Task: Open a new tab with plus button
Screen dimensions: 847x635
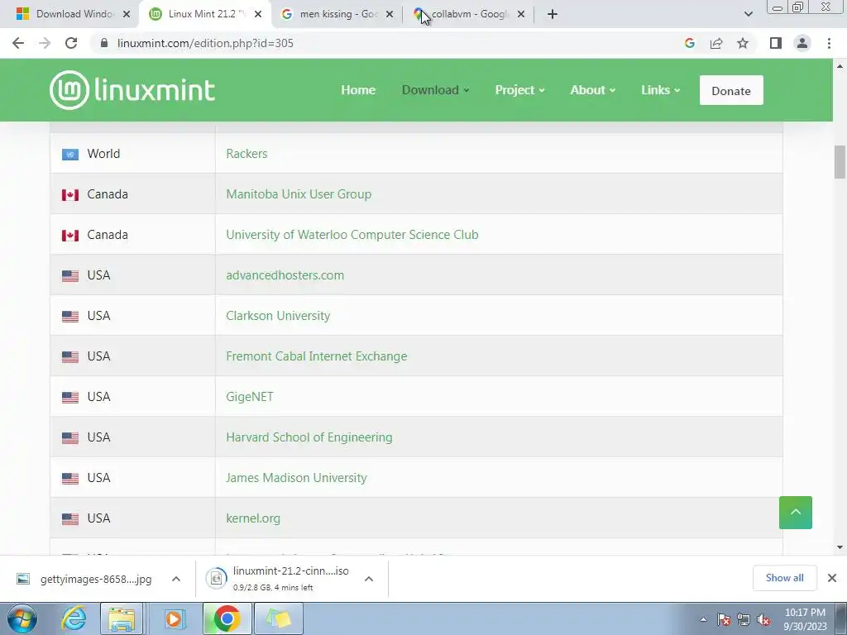Action: coord(552,14)
